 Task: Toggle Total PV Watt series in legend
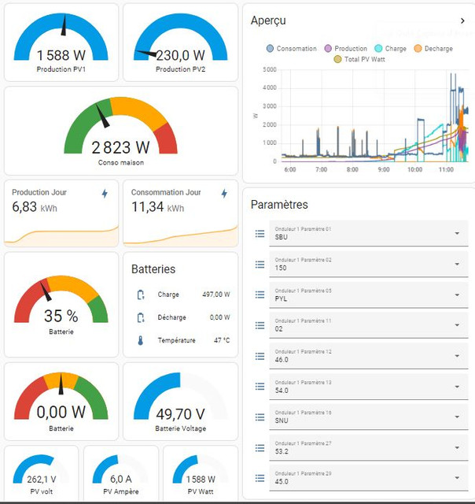click(x=359, y=59)
